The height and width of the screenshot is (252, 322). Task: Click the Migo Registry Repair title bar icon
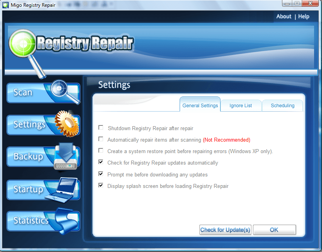[5, 4]
